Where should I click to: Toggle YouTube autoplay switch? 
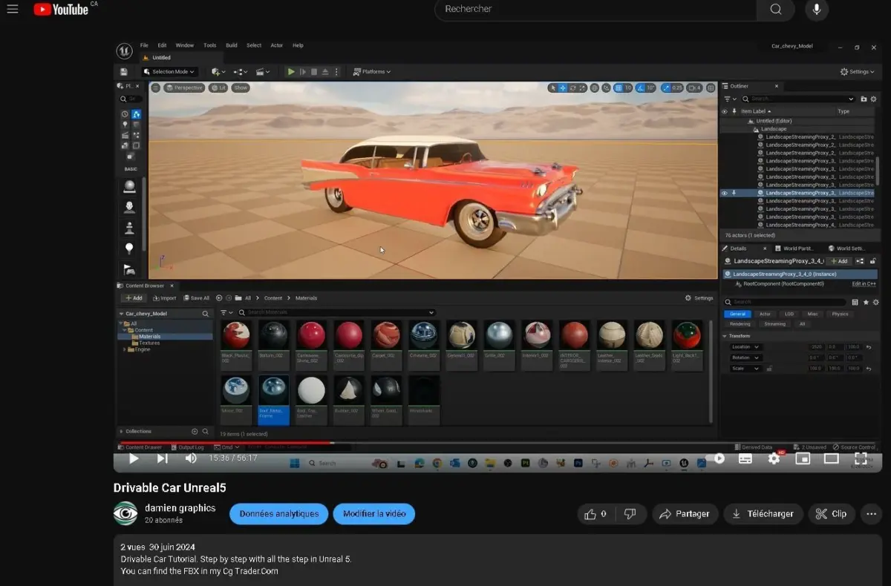pos(715,458)
